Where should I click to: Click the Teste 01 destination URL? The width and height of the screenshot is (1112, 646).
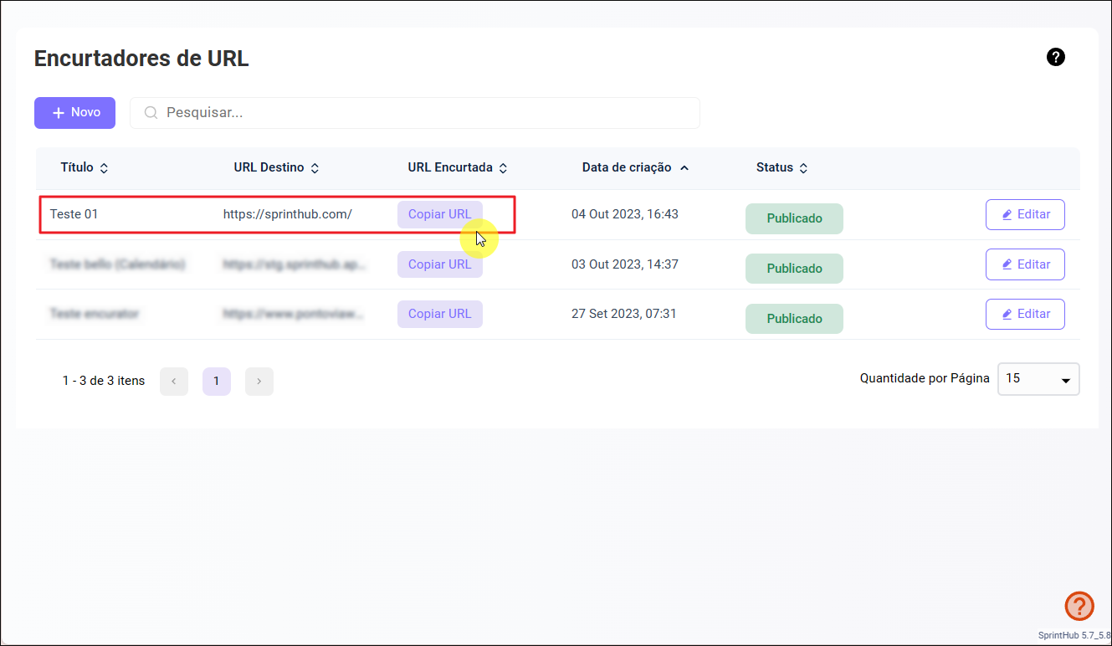(x=287, y=214)
